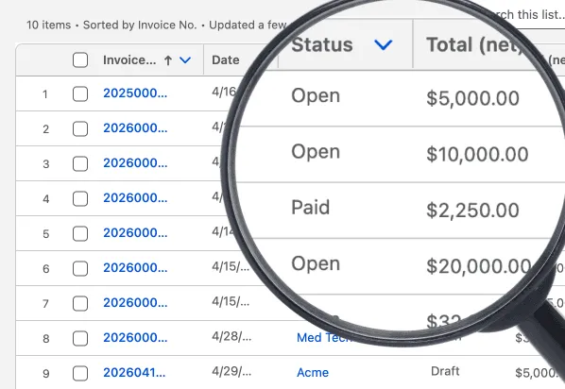Open invoice link in row 7
This screenshot has width=565, height=389.
coord(135,302)
